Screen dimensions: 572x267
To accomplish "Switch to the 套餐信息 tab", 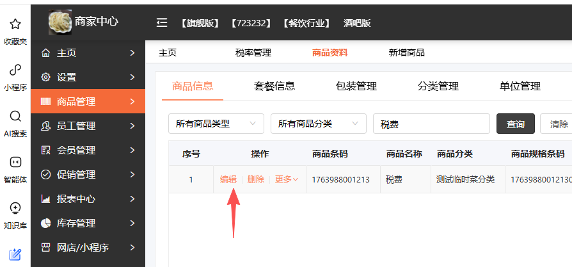I will 274,86.
